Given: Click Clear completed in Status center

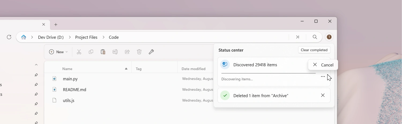Looking at the screenshot, I should tap(314, 50).
